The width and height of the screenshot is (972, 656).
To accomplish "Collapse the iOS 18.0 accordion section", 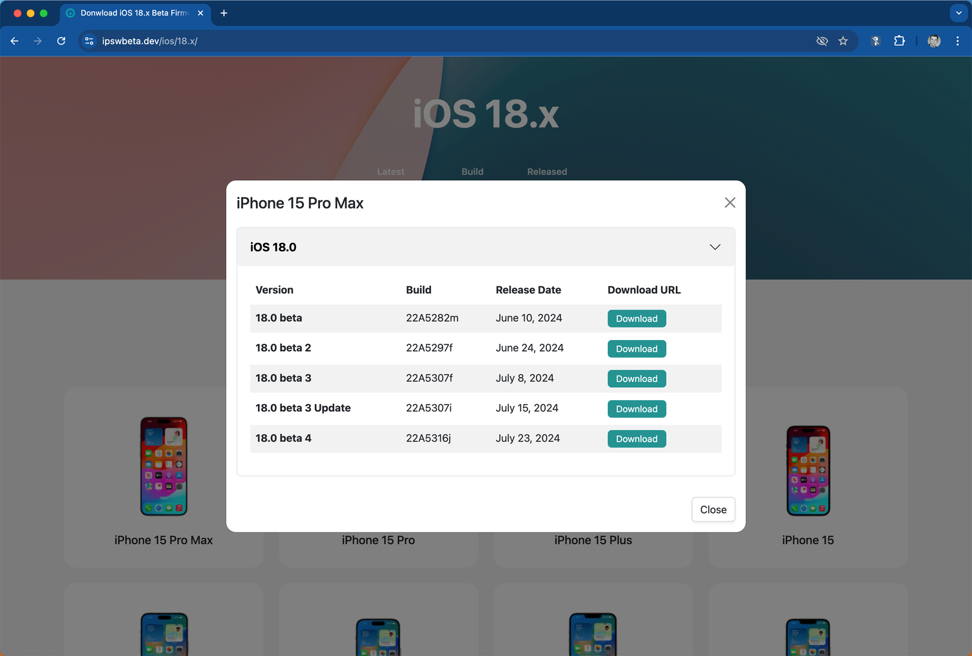I will tap(486, 247).
